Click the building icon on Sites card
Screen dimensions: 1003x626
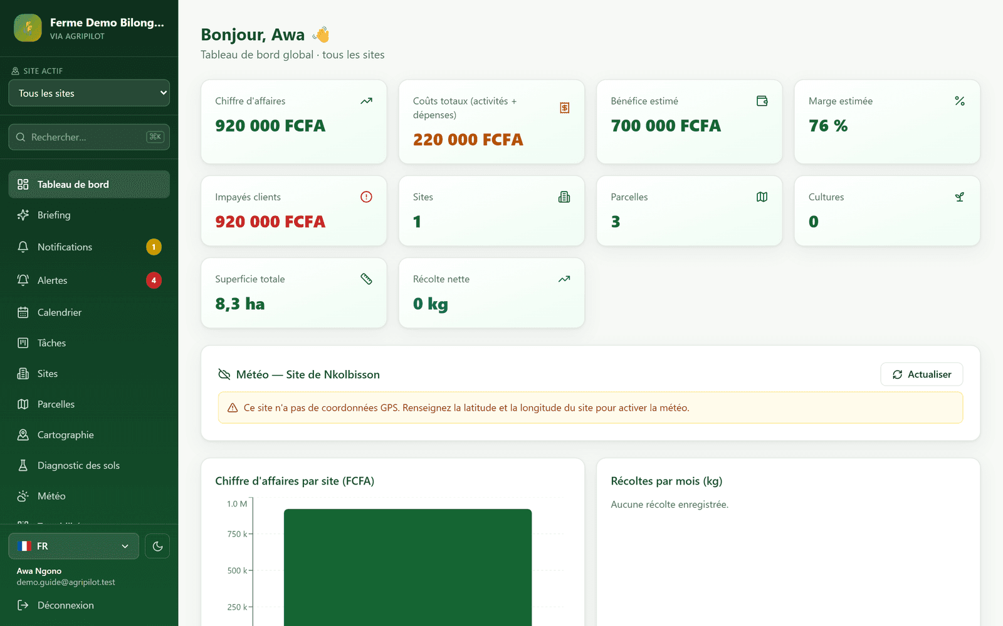[564, 197]
